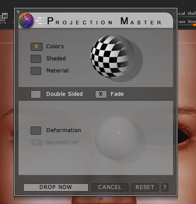Toggle the Normalized checkbox
This screenshot has width=196, height=204.
pyautogui.click(x=37, y=142)
